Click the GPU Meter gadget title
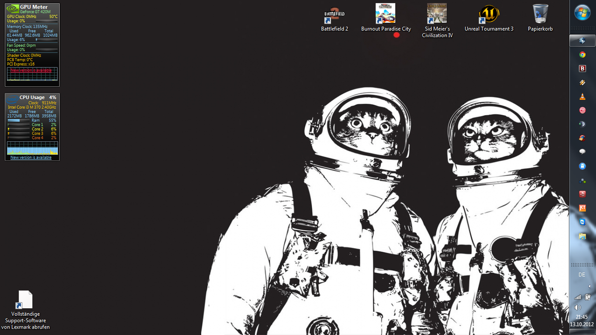This screenshot has width=596, height=335. point(34,7)
